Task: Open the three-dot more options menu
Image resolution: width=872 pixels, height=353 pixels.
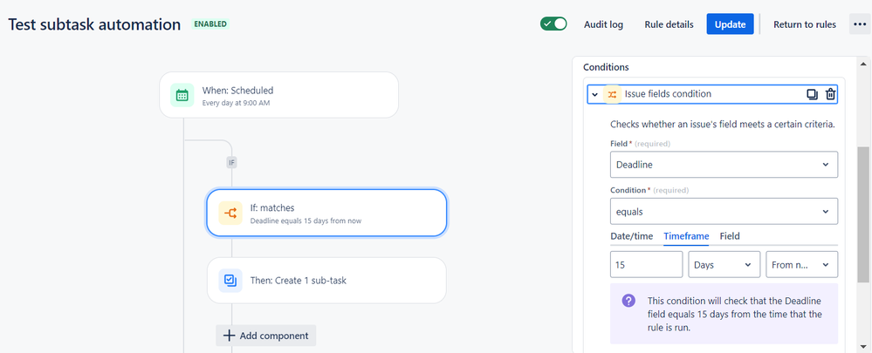Action: 857,24
